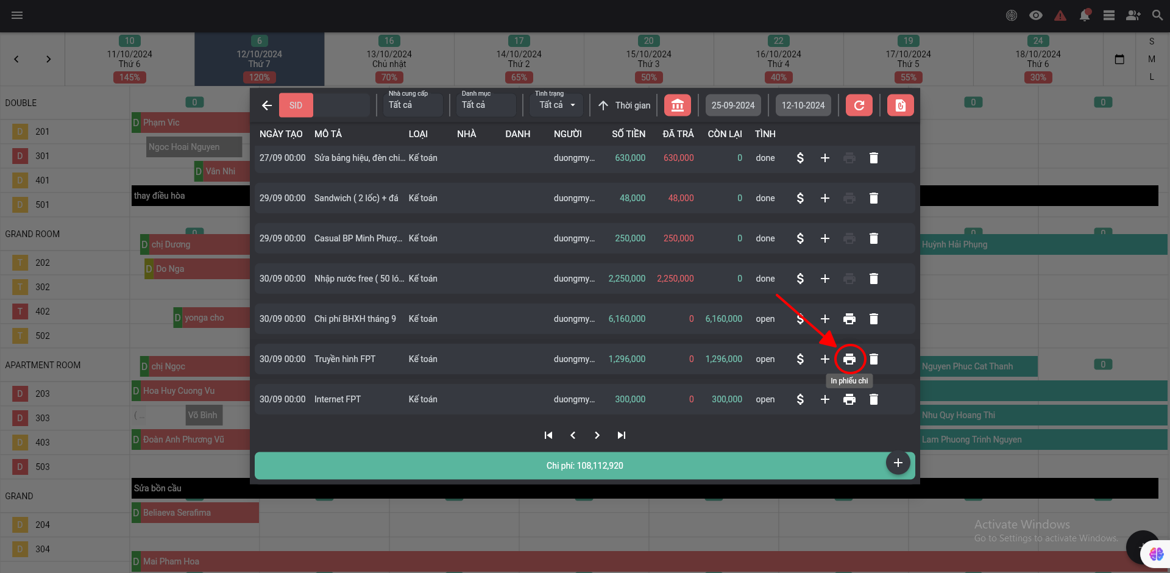This screenshot has width=1170, height=573.
Task: Delete the Internet FPT expense
Action: pos(874,399)
